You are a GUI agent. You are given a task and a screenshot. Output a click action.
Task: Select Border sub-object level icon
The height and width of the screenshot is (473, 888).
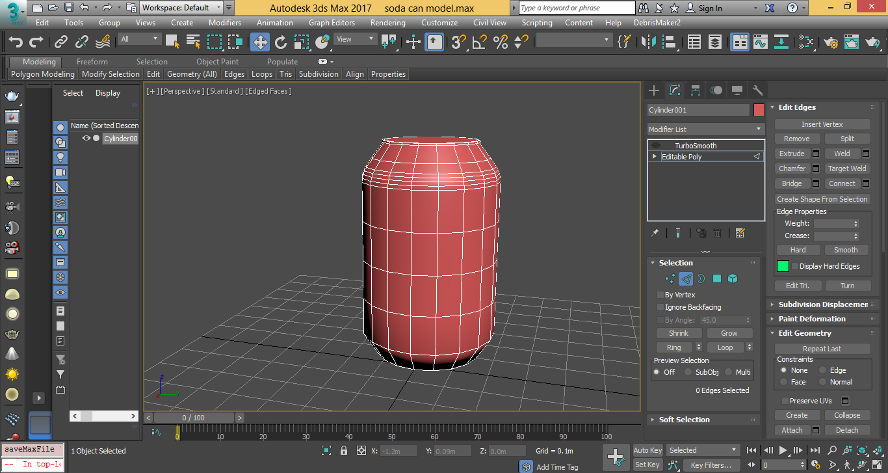pyautogui.click(x=701, y=278)
